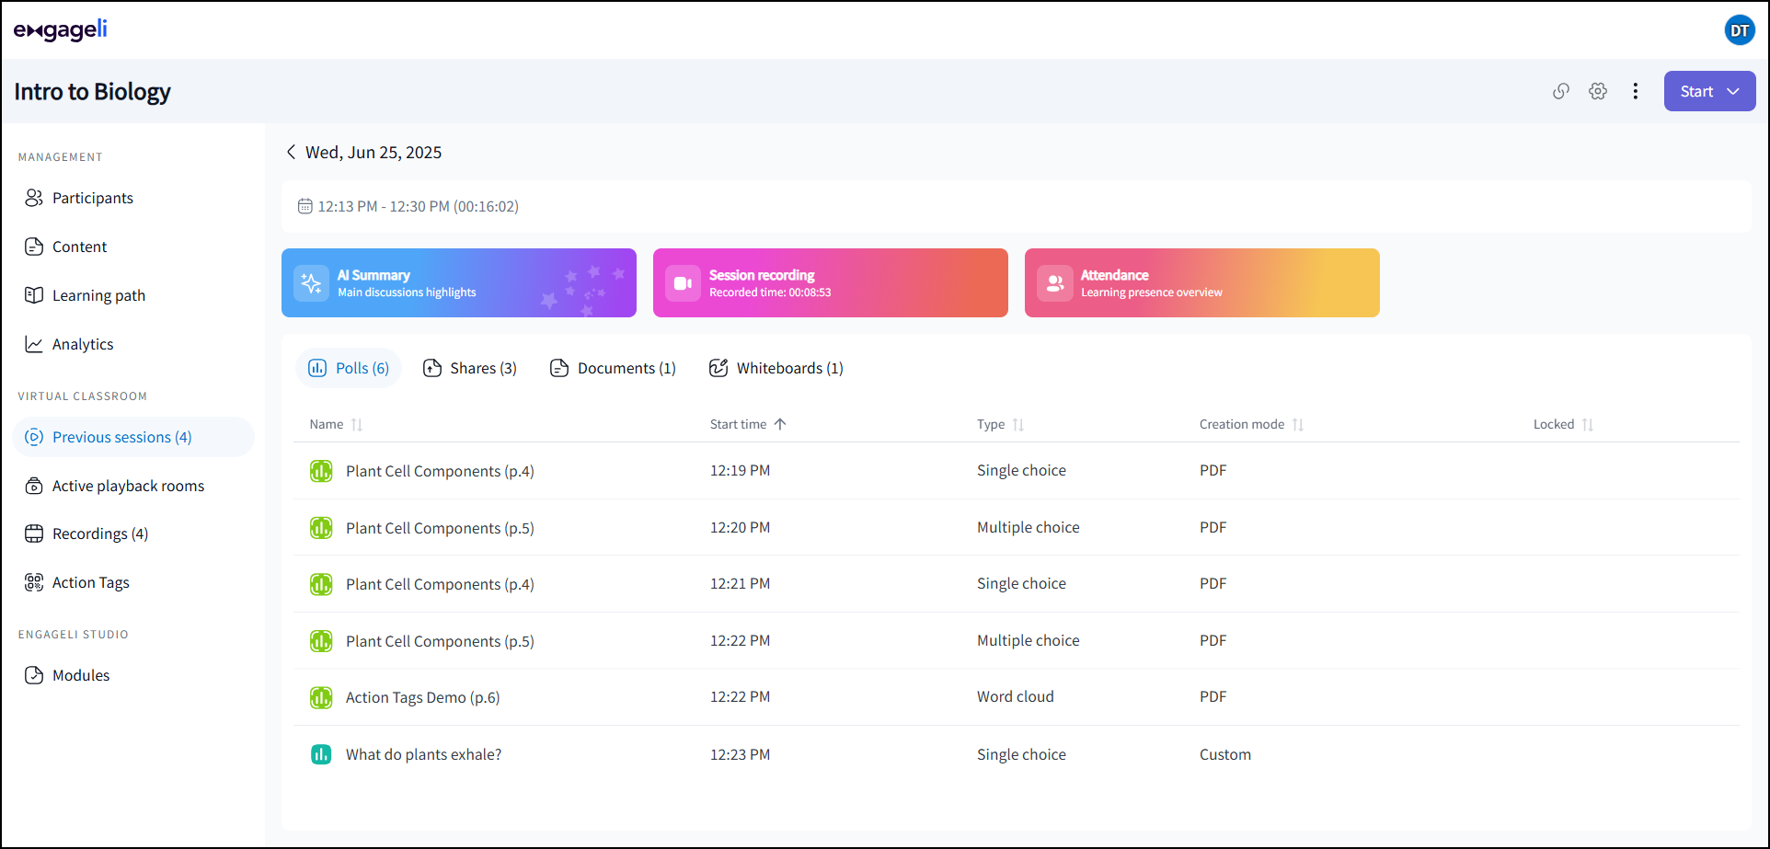Open the Attendance overview card

(x=1201, y=282)
